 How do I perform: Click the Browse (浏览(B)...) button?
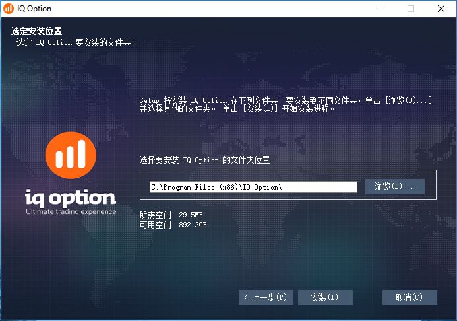pyautogui.click(x=394, y=186)
